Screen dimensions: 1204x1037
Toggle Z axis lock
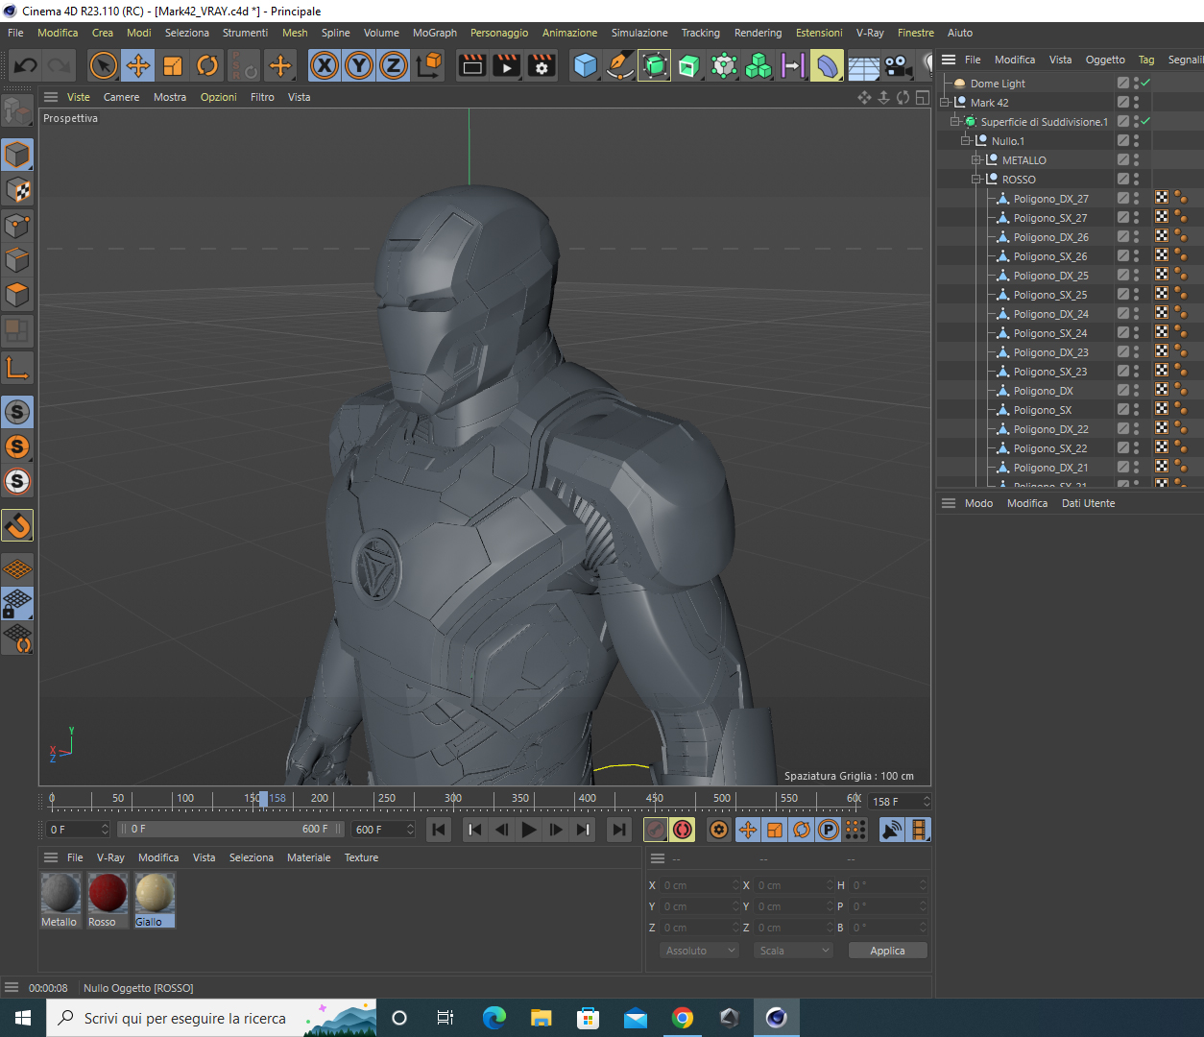[394, 65]
